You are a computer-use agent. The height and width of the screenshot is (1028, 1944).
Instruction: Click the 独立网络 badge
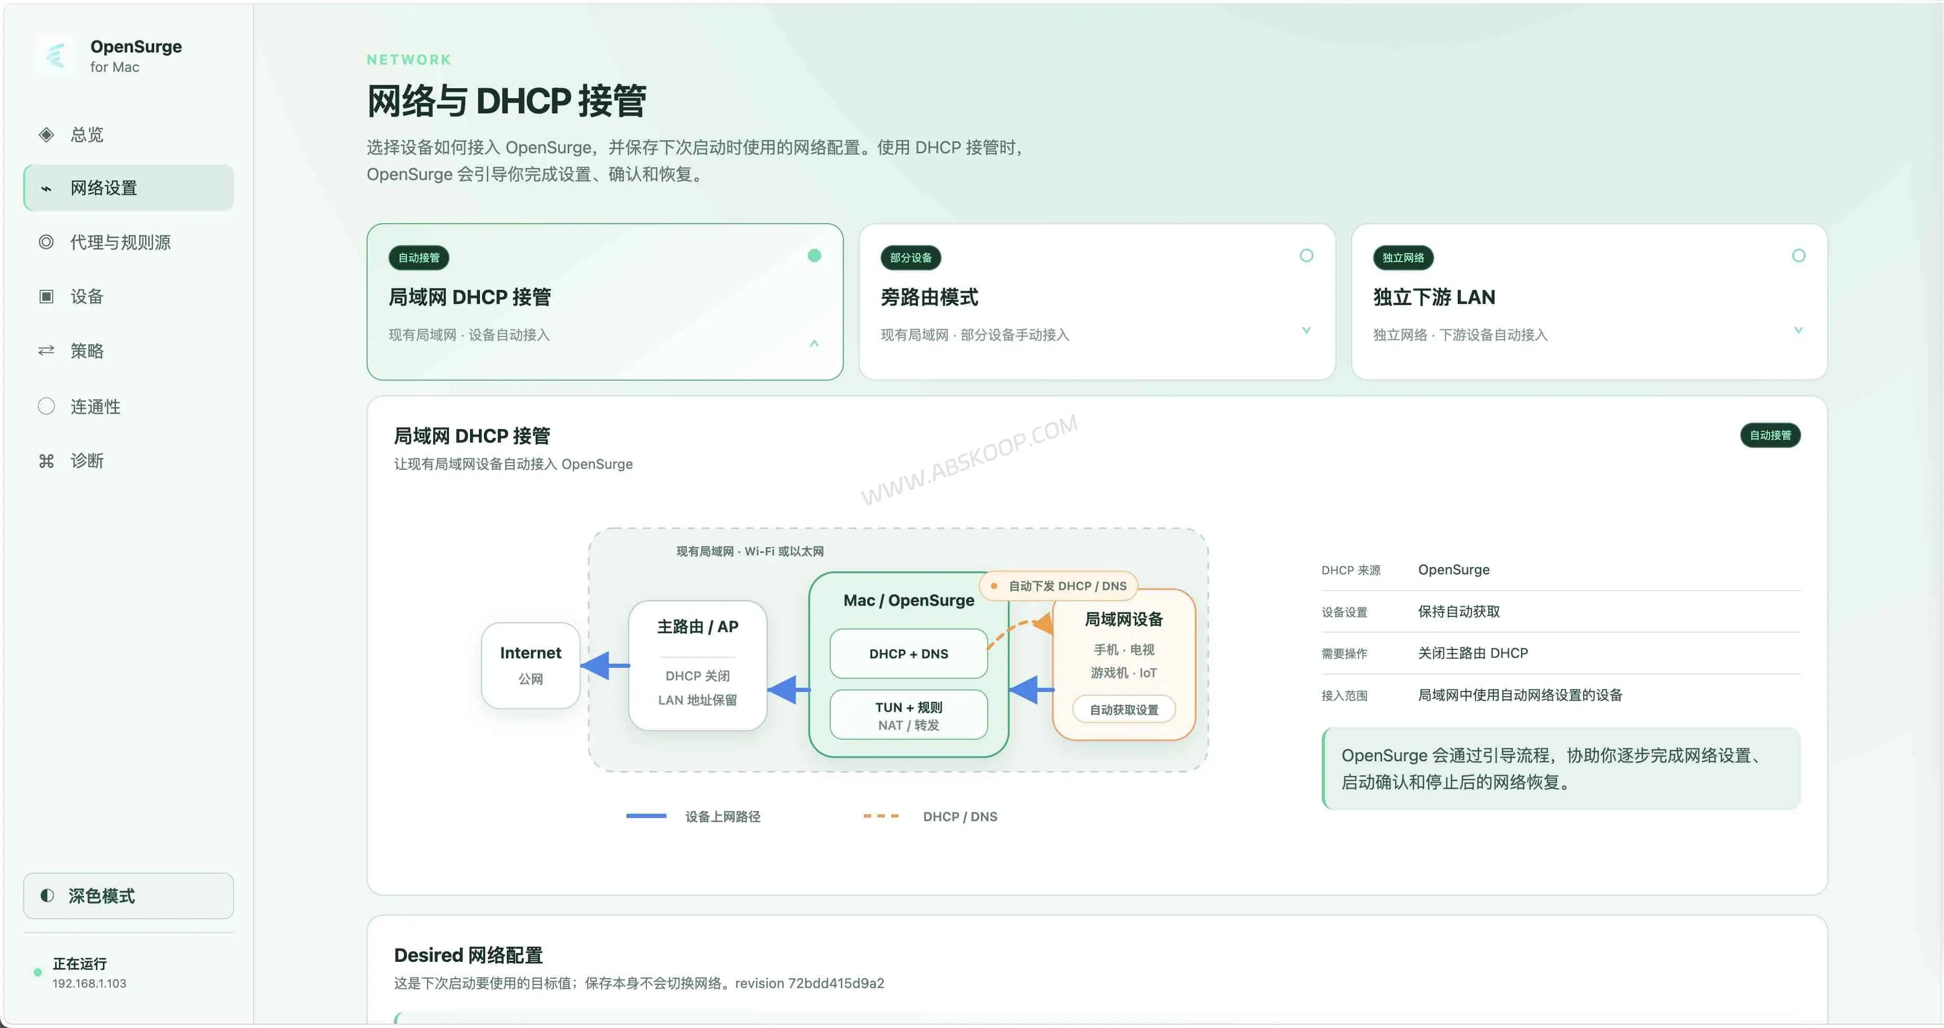click(x=1403, y=258)
